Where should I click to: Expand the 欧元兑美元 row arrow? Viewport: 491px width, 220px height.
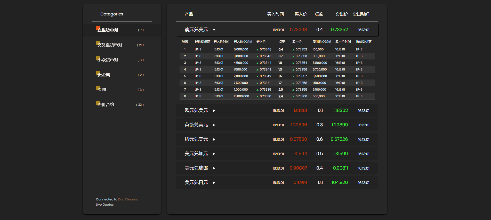(x=214, y=111)
